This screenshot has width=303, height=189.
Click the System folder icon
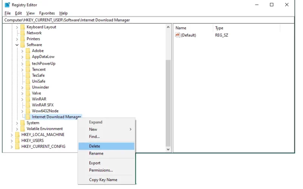(23, 123)
